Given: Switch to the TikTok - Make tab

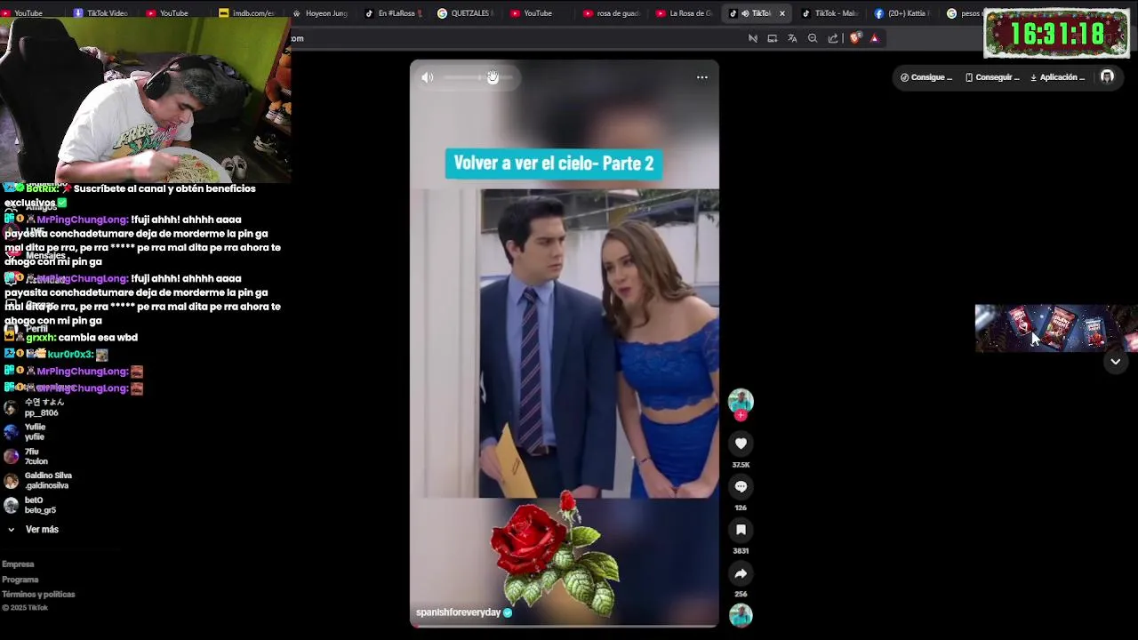Looking at the screenshot, I should click(x=829, y=13).
